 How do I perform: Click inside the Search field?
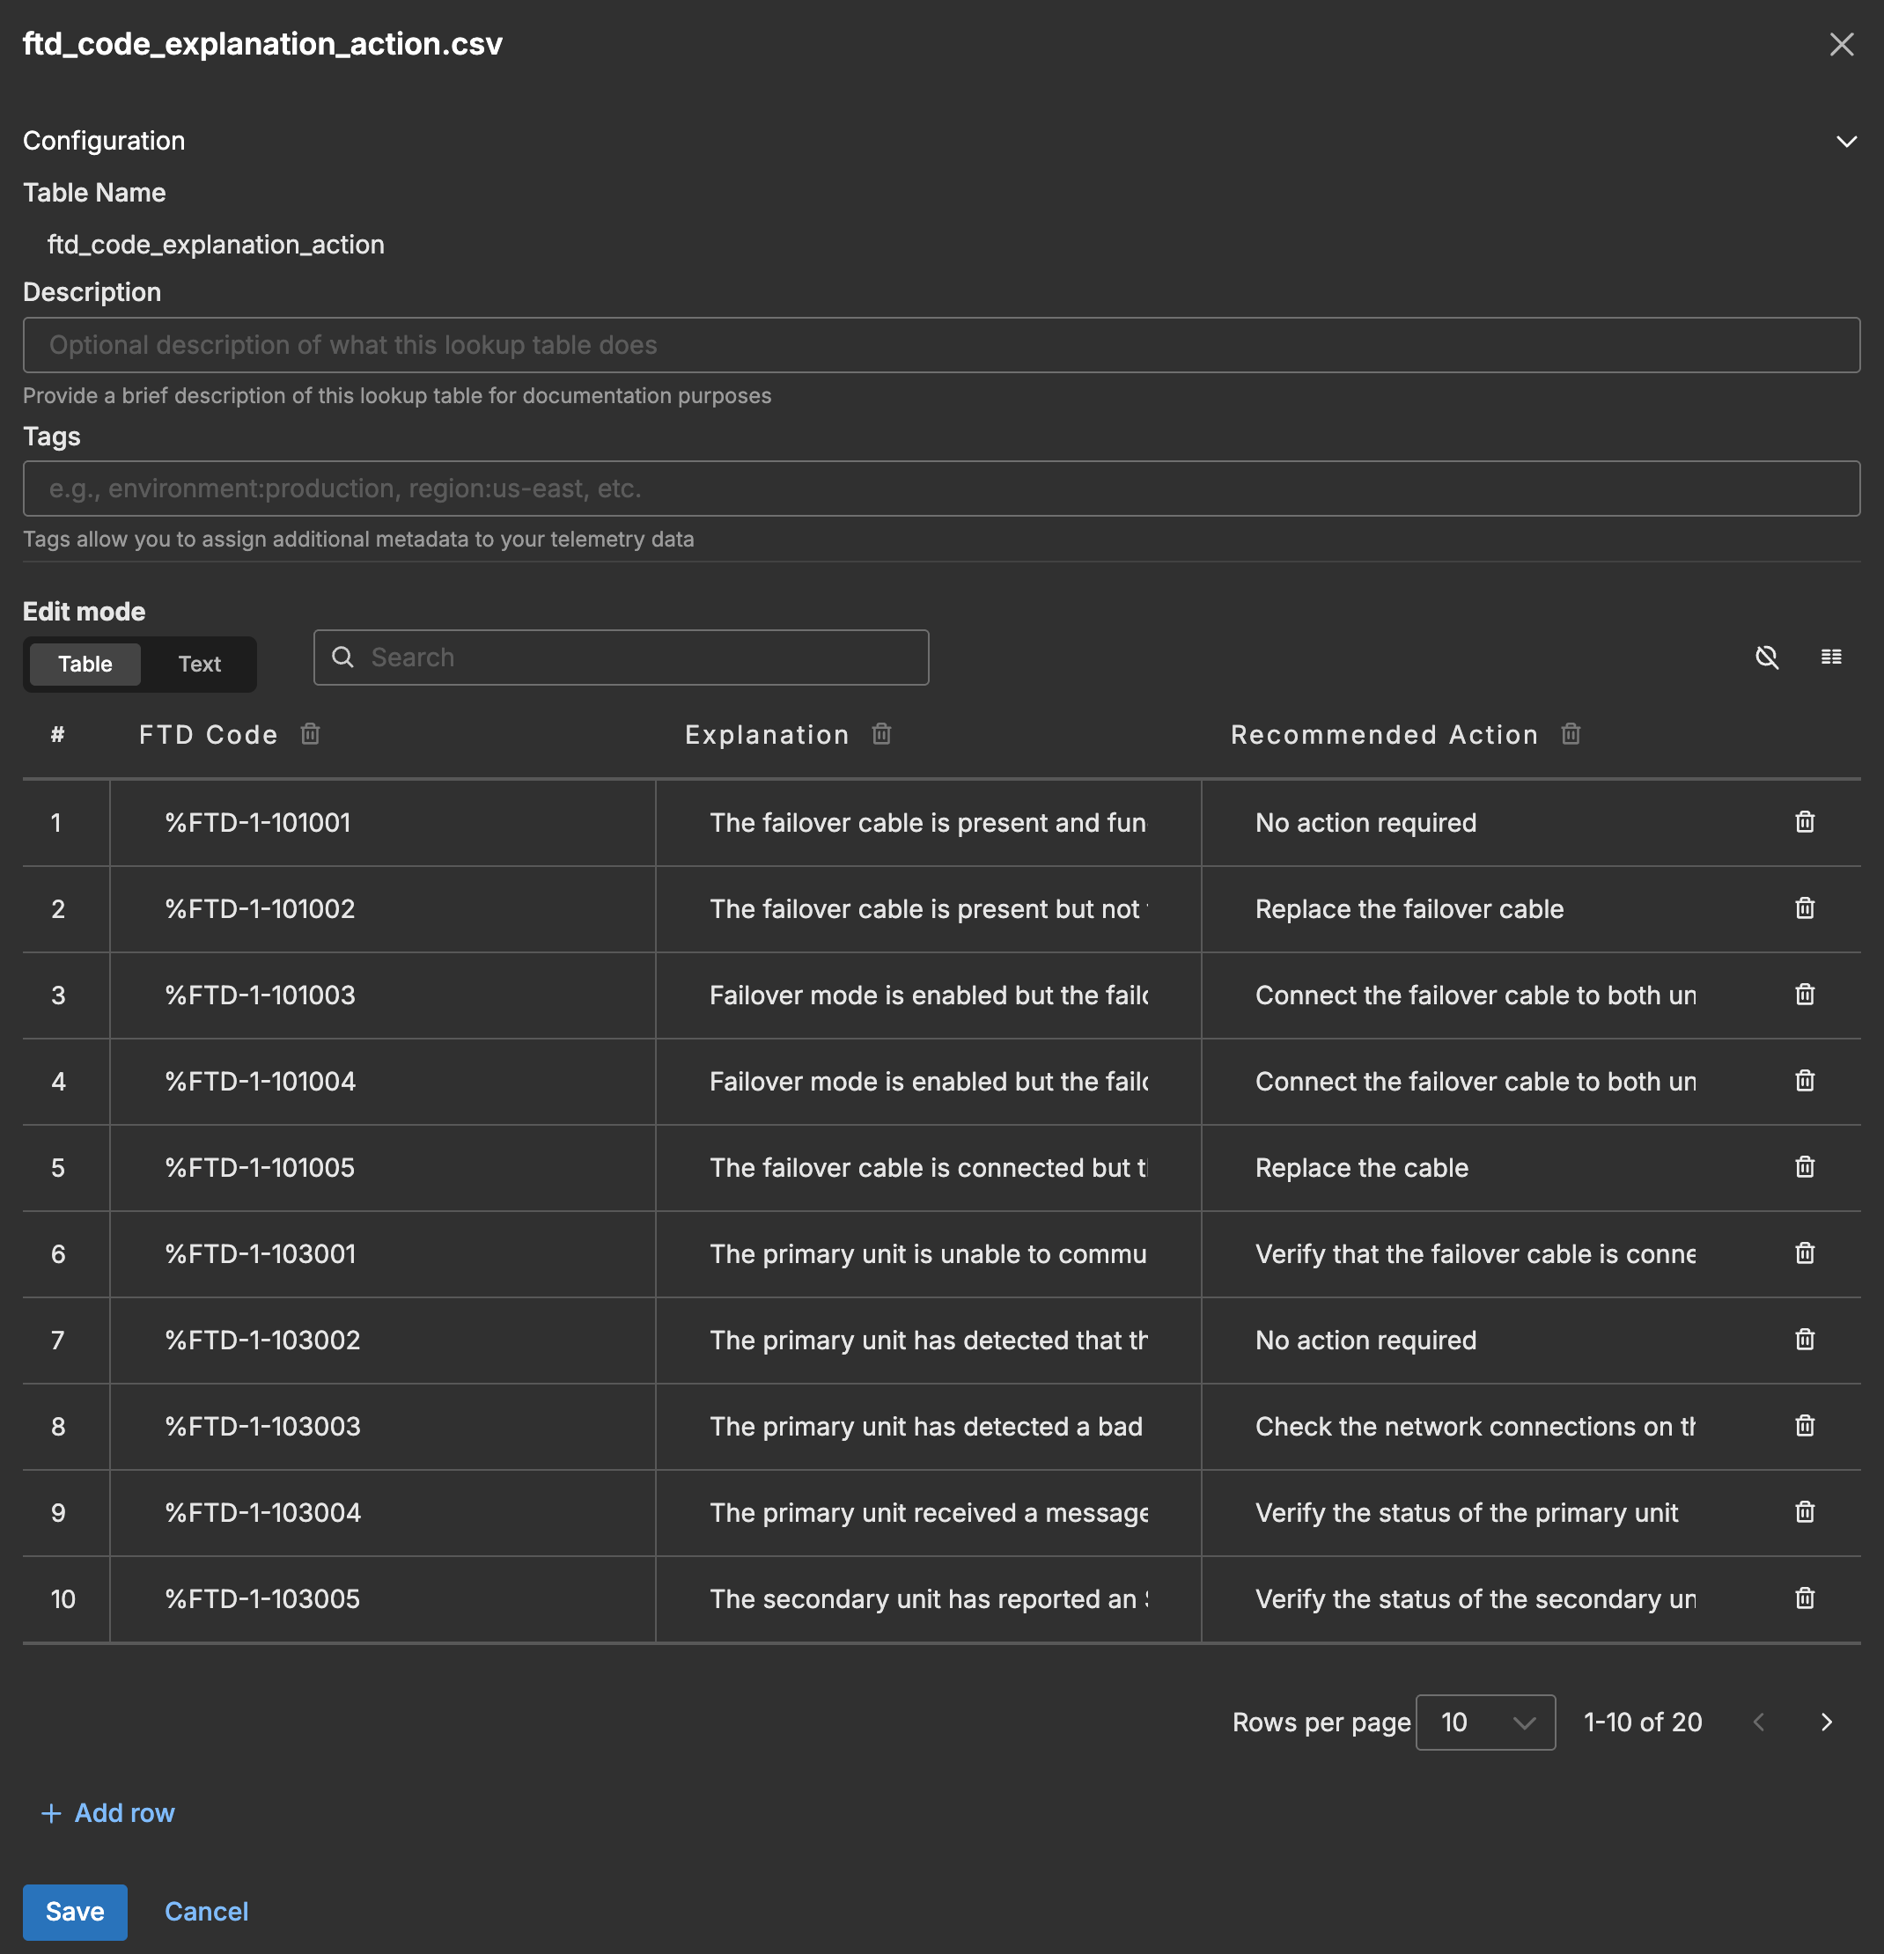tap(621, 657)
